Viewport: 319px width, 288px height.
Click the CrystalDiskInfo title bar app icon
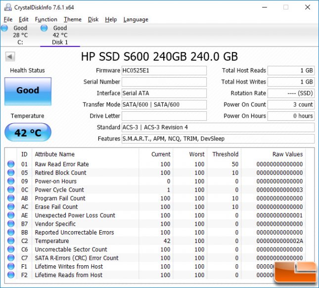pyautogui.click(x=8, y=7)
